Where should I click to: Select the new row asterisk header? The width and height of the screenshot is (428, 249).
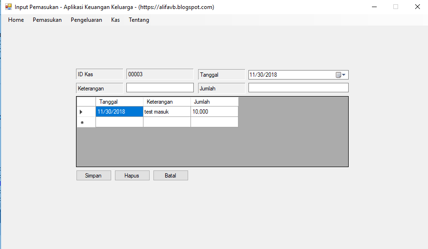coord(86,122)
